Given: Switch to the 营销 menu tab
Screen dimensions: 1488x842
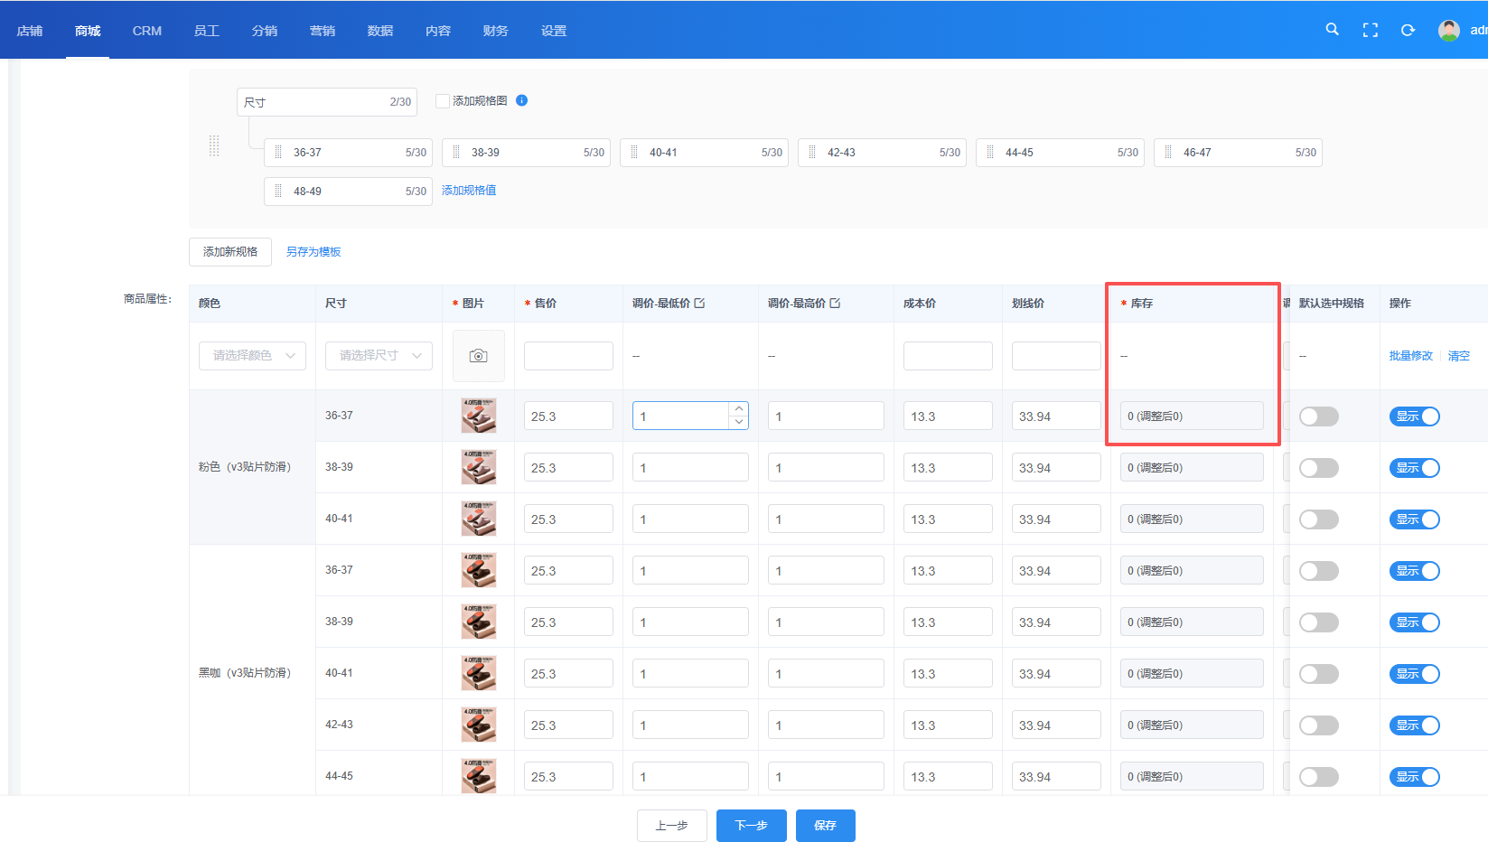Looking at the screenshot, I should (322, 31).
